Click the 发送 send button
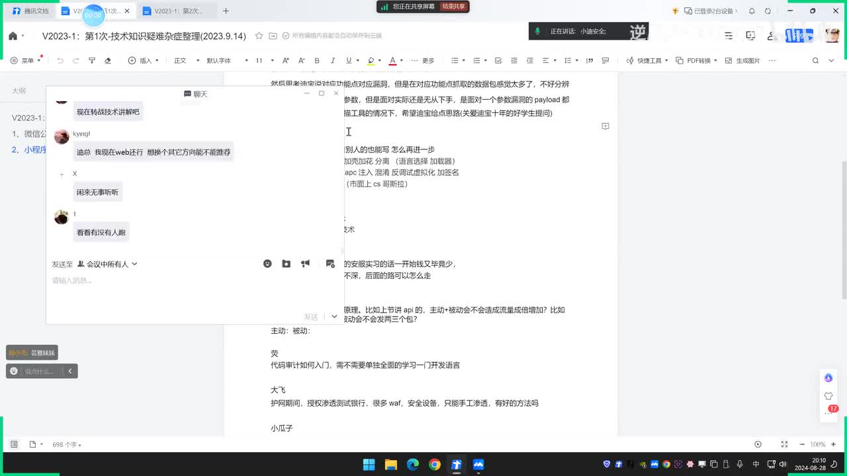The height and width of the screenshot is (476, 847). (x=311, y=317)
